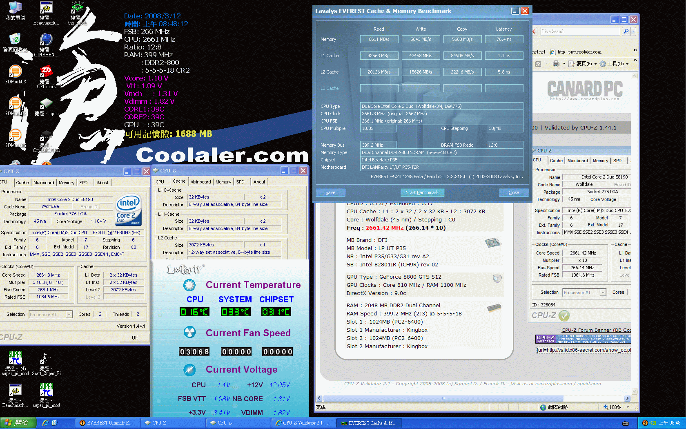Click the Live Search input field
686x429 pixels.
pos(580,31)
